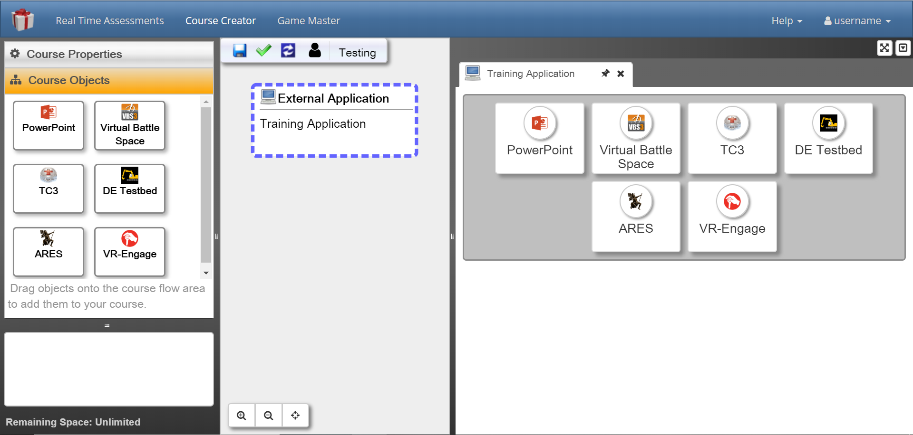Screen dimensions: 913x435
Task: Expand the Help dropdown menu
Action: click(x=787, y=21)
